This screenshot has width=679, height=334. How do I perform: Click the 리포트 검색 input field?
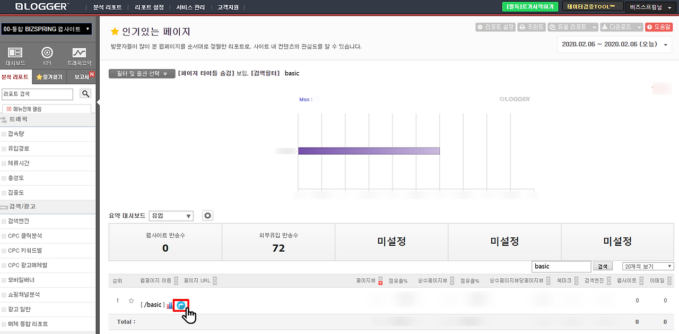pyautogui.click(x=37, y=94)
